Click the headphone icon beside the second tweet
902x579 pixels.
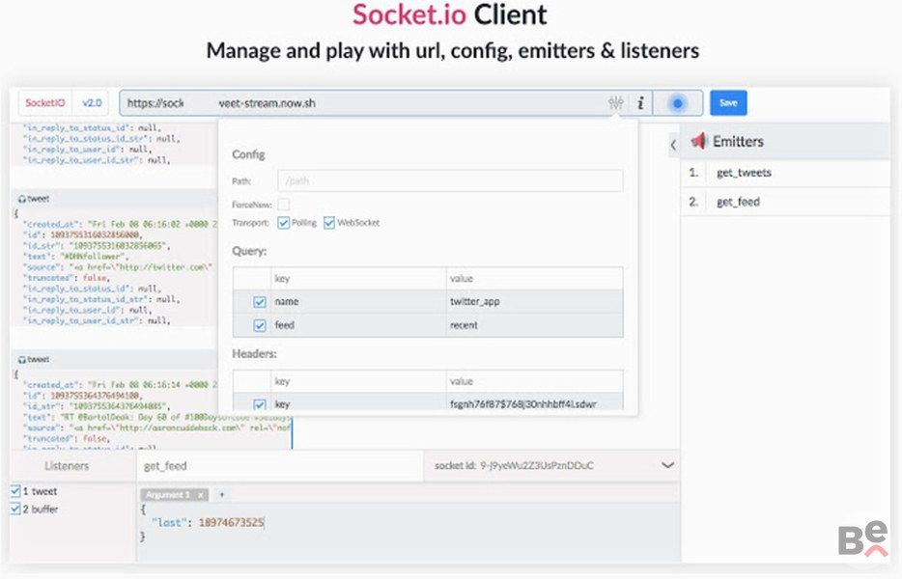pyautogui.click(x=20, y=357)
